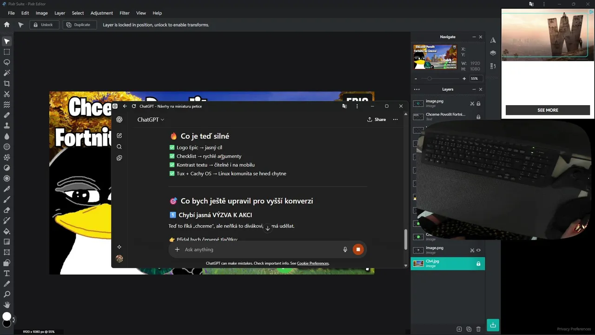Toggle visibility eye of lower image.png layer

pos(478,250)
